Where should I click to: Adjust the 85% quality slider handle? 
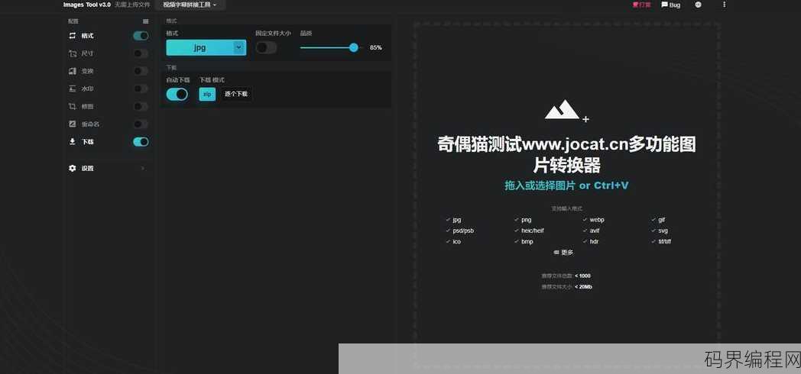click(354, 47)
